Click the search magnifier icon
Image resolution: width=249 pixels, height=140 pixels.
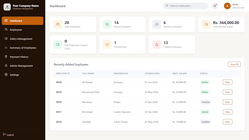167,5
